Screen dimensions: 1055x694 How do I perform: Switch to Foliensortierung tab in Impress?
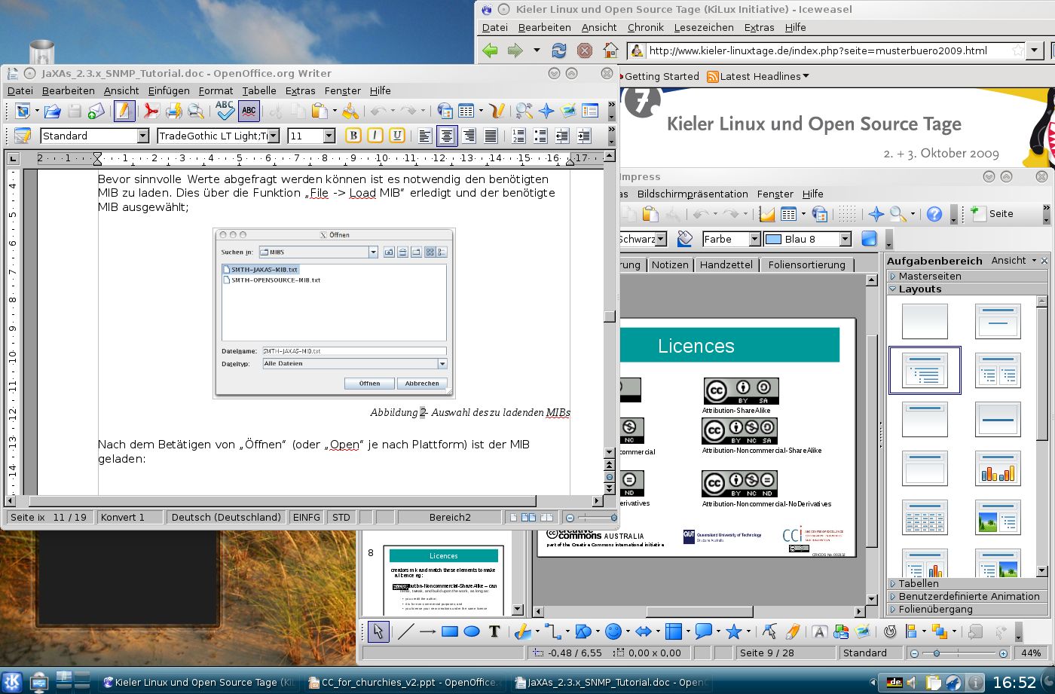point(806,264)
